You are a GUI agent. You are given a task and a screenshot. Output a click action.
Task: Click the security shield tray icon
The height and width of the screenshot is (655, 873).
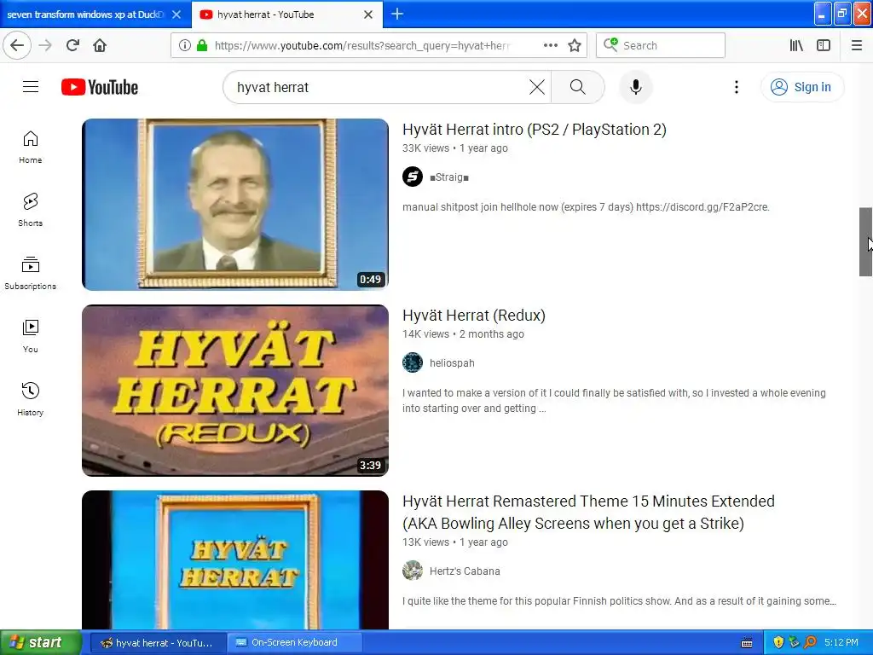(x=778, y=642)
